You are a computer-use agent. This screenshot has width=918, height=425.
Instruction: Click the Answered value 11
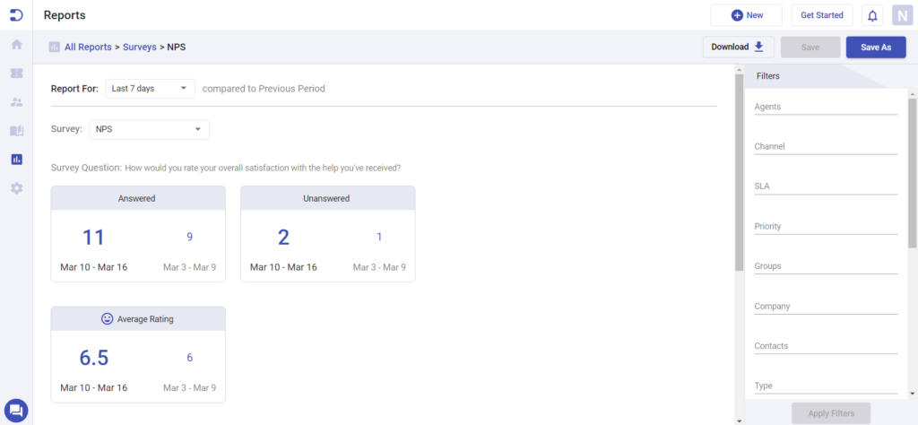tap(93, 238)
